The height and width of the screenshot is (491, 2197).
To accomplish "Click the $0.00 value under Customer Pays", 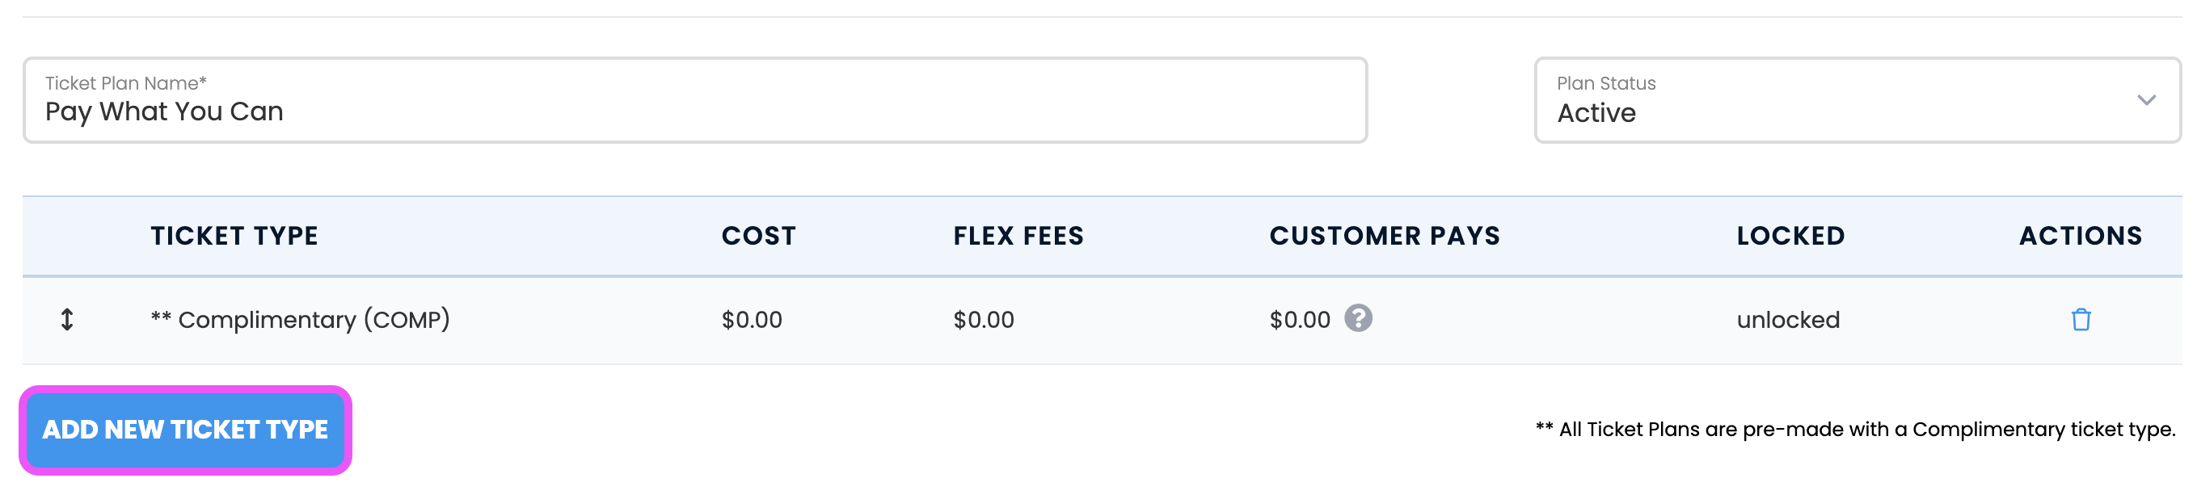I will (x=1299, y=320).
